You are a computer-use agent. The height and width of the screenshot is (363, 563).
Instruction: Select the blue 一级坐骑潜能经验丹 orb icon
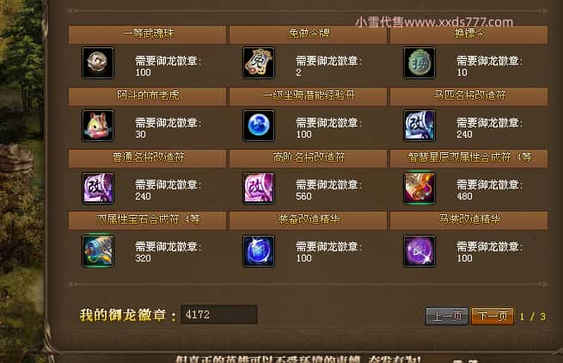(x=259, y=126)
